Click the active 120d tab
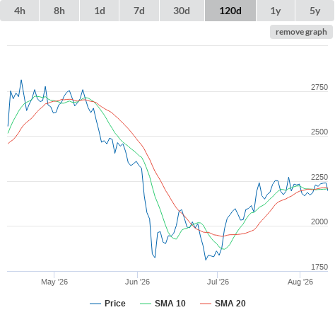This screenshot has height=322, width=335. pyautogui.click(x=230, y=11)
